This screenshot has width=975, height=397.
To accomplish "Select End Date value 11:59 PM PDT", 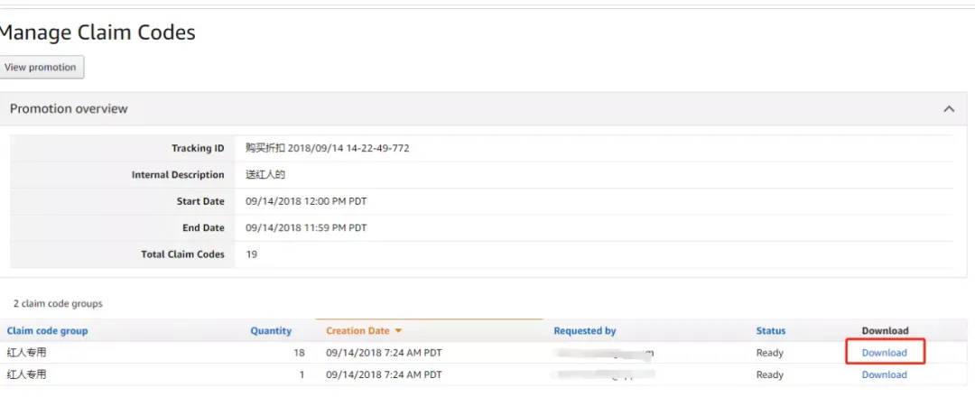I will coord(306,228).
